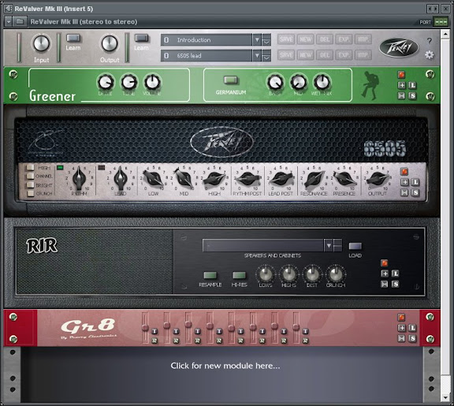
Task: Click the S button on the 6505 amp
Action: (x=415, y=192)
